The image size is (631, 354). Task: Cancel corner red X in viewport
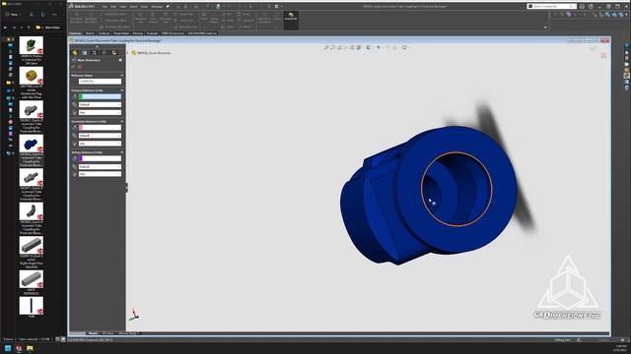603,55
